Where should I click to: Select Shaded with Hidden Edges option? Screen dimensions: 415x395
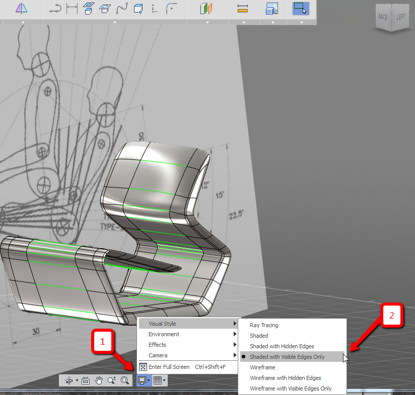(x=282, y=346)
